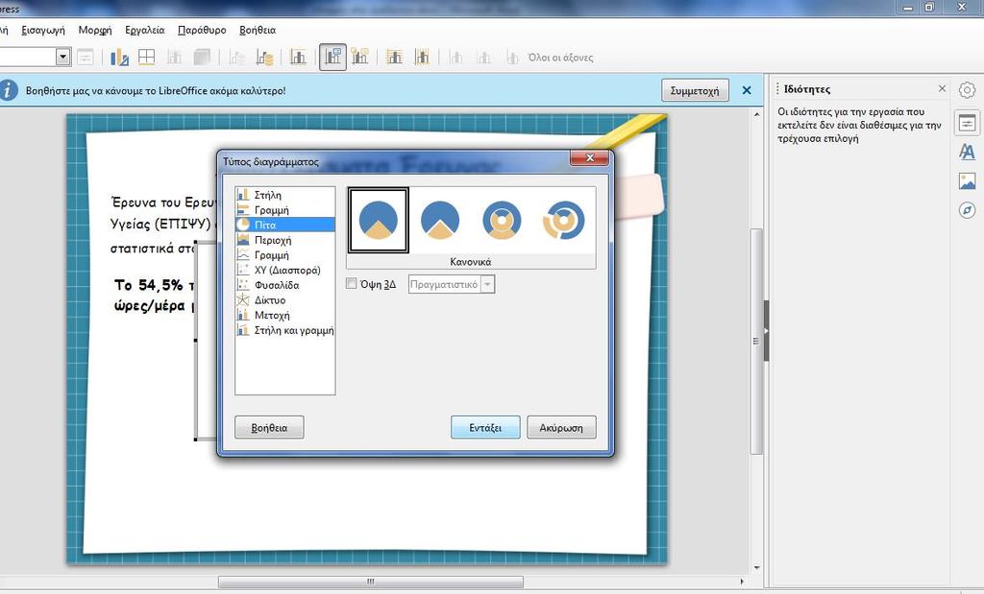Screen dimensions: 984x594
Task: Select the Πίτα chart type
Action: [284, 225]
